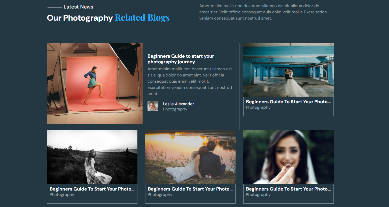Open the Leslie Alexander author name link
Image resolution: width=389 pixels, height=207 pixels.
click(x=178, y=104)
